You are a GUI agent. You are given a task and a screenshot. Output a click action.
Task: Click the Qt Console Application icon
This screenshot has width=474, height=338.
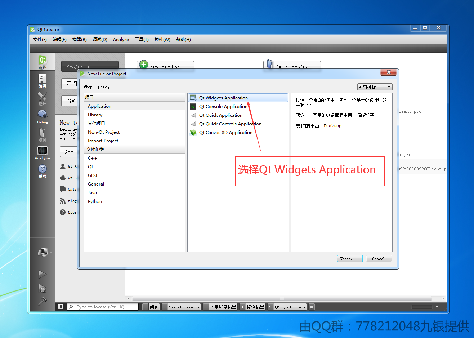point(193,106)
